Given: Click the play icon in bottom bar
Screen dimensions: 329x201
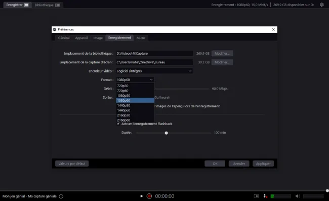Looking at the screenshot, I should click(x=141, y=196).
